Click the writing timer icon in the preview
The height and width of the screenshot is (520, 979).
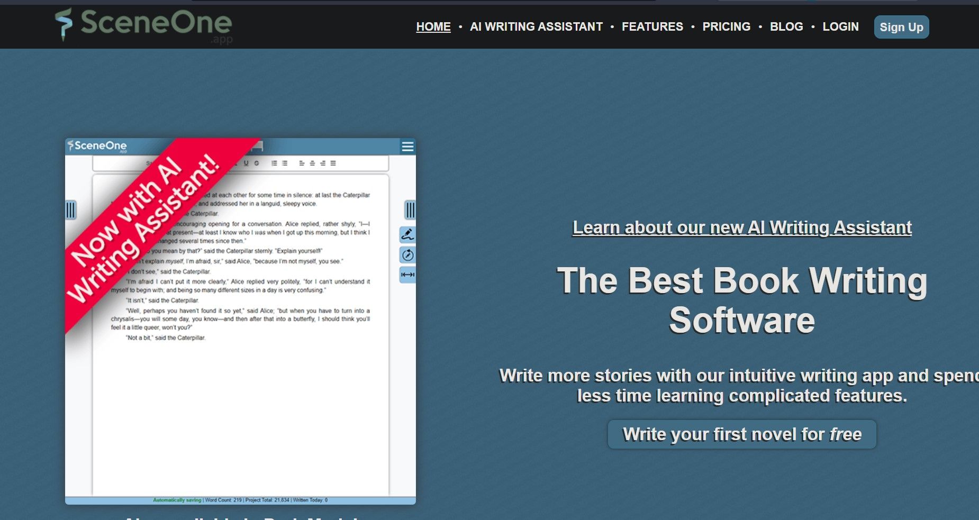click(407, 256)
